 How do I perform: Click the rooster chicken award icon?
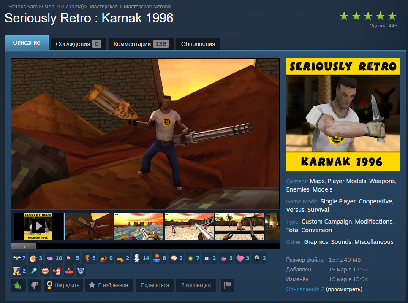coord(57,271)
